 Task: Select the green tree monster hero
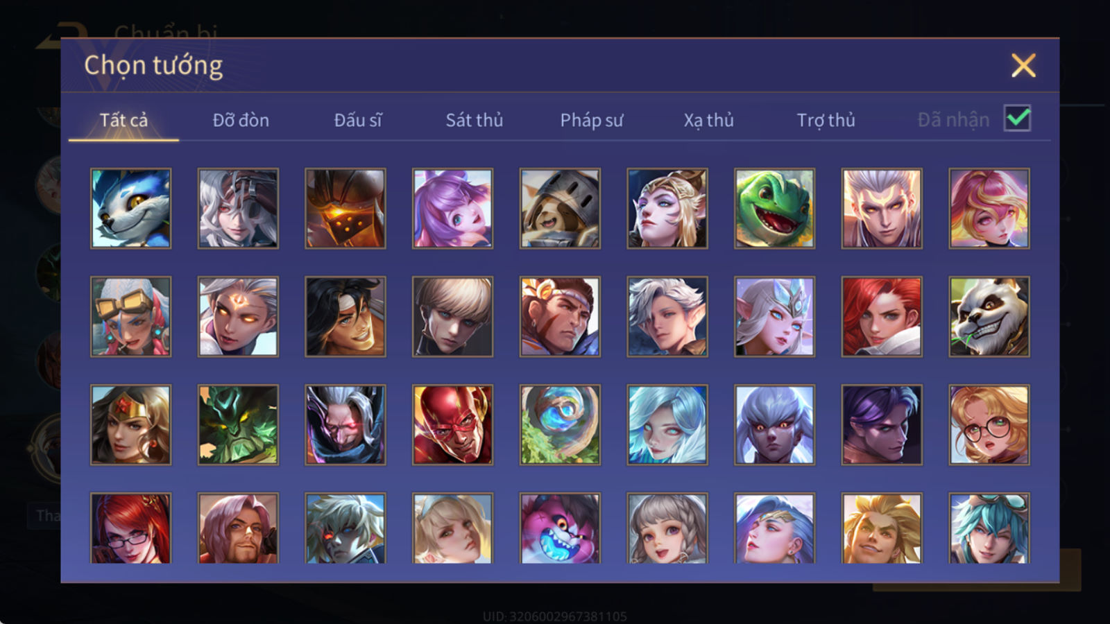[238, 425]
